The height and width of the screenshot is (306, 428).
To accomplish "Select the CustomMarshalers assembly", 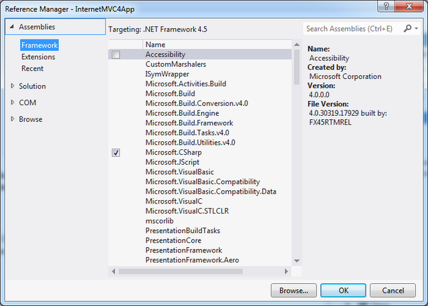I will (200, 64).
